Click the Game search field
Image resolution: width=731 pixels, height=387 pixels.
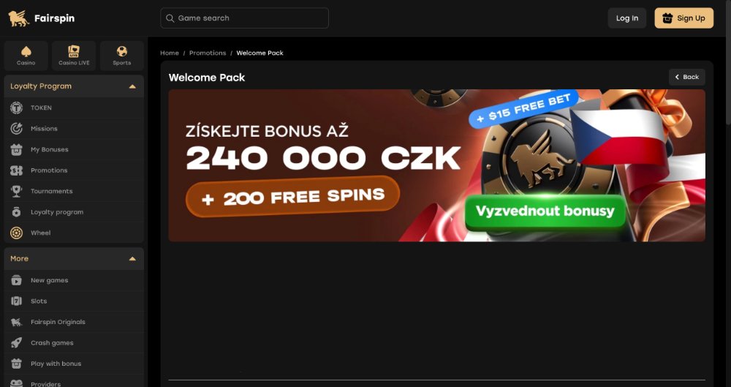244,18
